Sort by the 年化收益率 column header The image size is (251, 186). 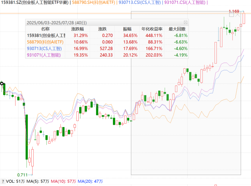click(x=152, y=29)
